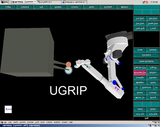This screenshot has width=160, height=127.
Task: Decrease step size with << arrow
Action: tap(137, 88)
